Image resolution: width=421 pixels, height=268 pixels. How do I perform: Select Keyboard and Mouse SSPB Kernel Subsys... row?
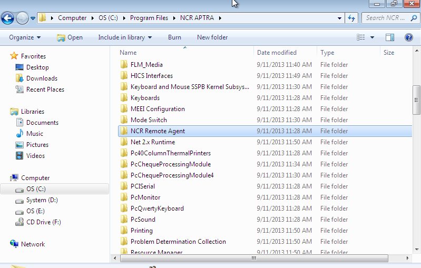click(265, 87)
